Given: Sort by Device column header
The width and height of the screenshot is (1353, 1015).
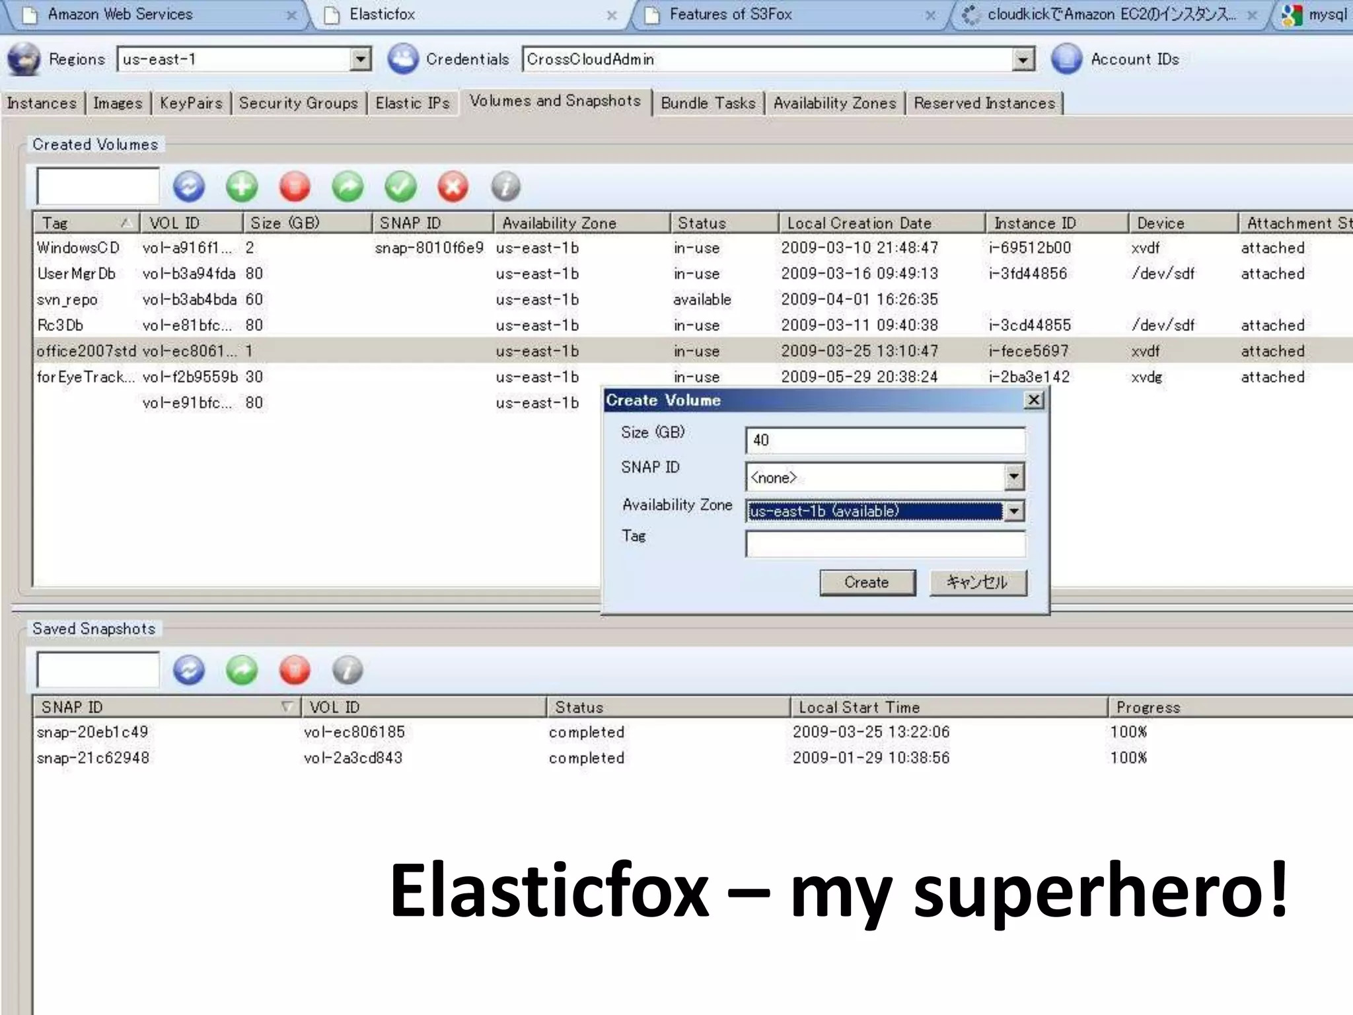Looking at the screenshot, I should pyautogui.click(x=1183, y=223).
